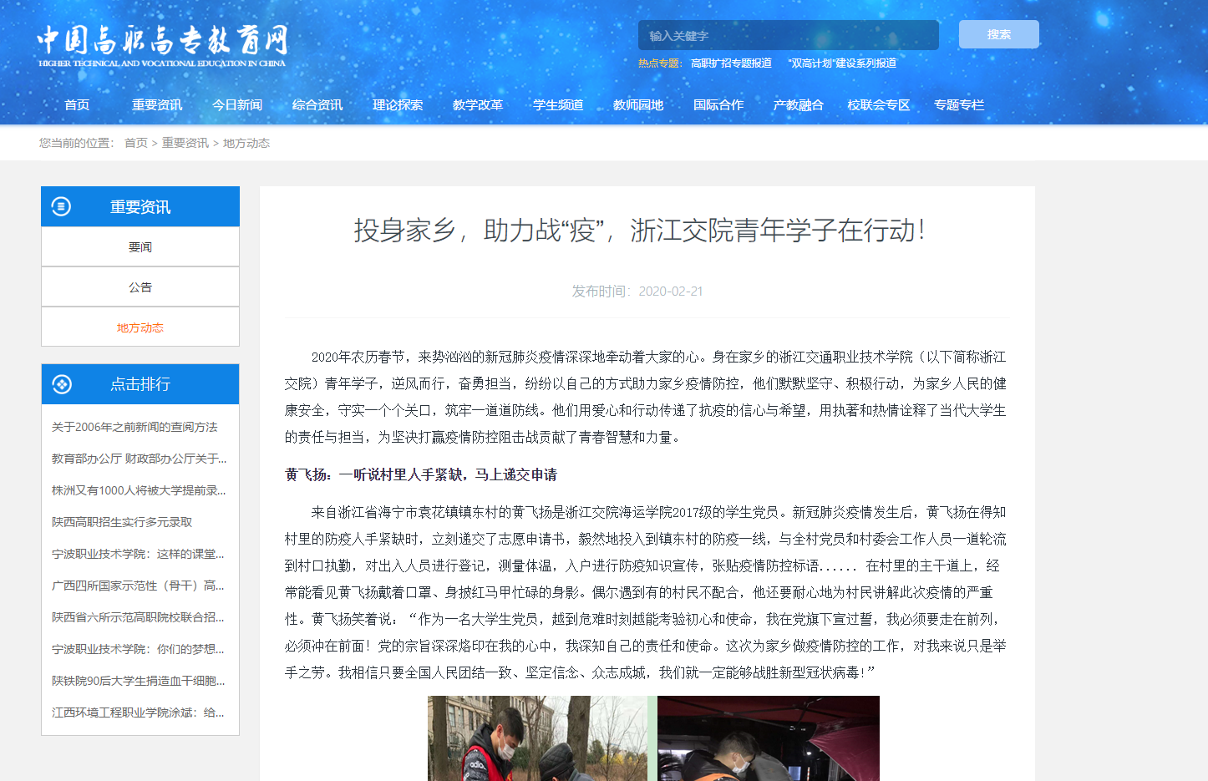This screenshot has width=1208, height=781.
Task: Focus the keyword search input box
Action: point(788,35)
